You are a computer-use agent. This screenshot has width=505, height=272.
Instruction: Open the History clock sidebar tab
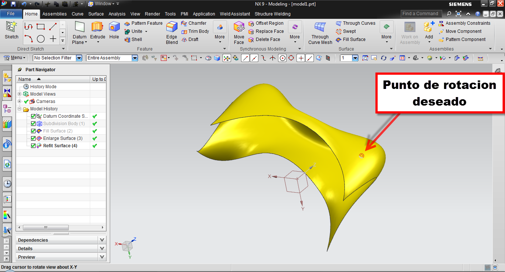coord(7,183)
